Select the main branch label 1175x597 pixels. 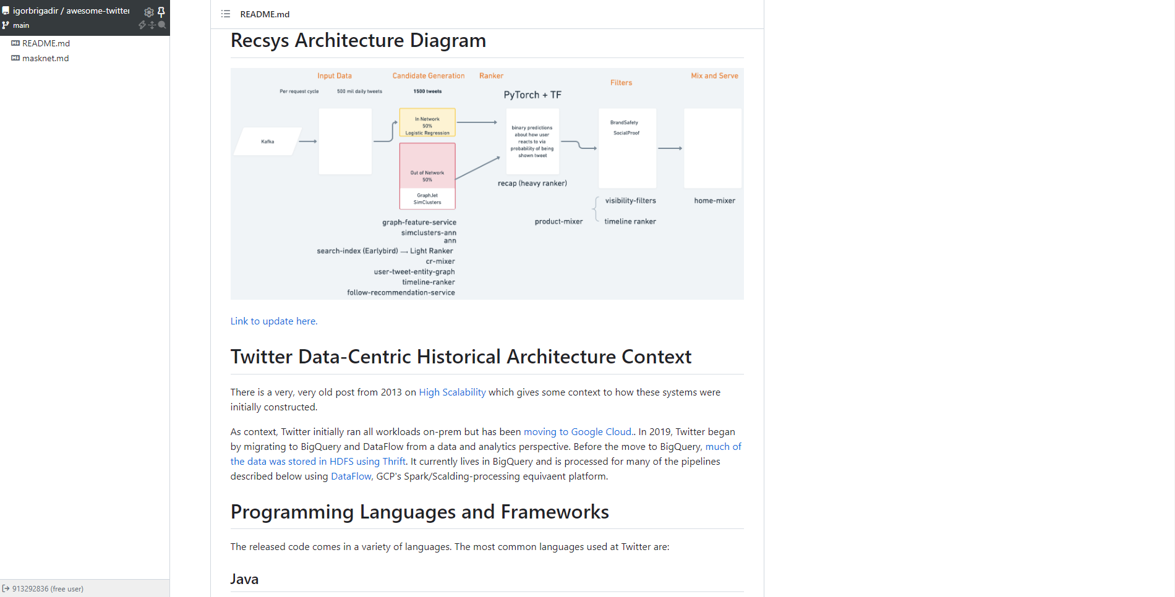21,25
